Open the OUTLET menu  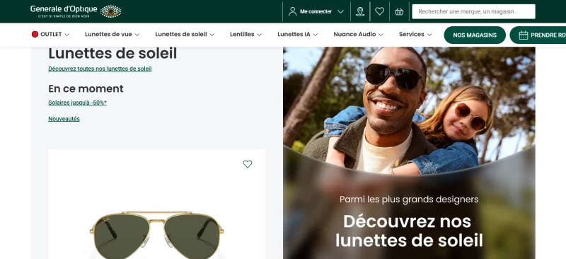pyautogui.click(x=51, y=34)
